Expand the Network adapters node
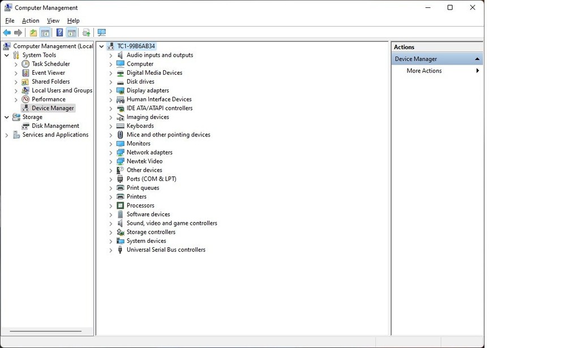The height and width of the screenshot is (348, 566). coord(111,153)
